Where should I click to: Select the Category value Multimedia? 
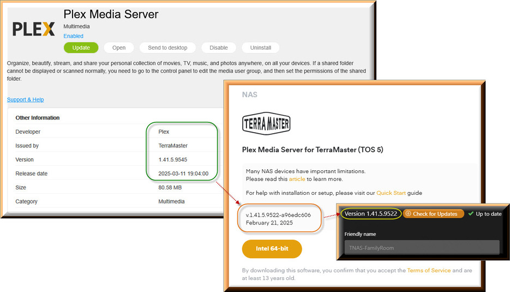(171, 202)
